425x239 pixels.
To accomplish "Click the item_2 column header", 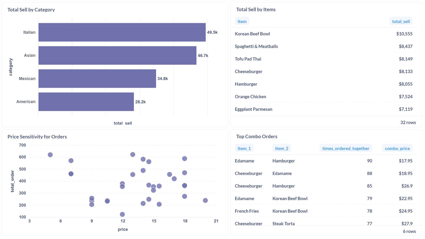I will coord(282,148).
